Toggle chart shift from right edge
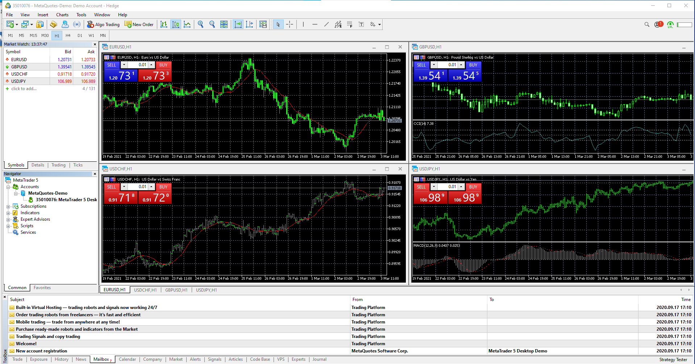 pyautogui.click(x=250, y=24)
